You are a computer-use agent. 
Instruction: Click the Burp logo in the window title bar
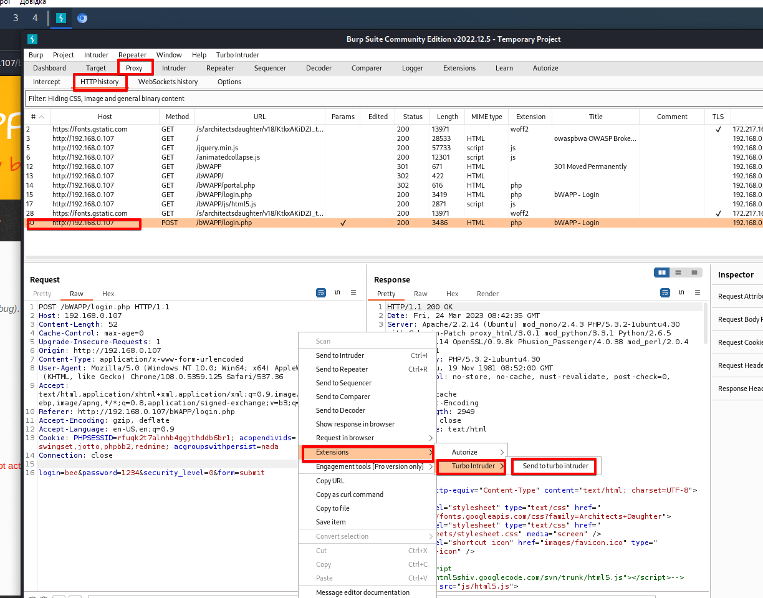(32, 39)
